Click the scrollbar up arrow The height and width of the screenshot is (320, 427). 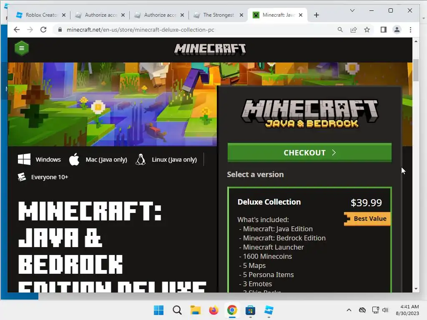coord(416,41)
